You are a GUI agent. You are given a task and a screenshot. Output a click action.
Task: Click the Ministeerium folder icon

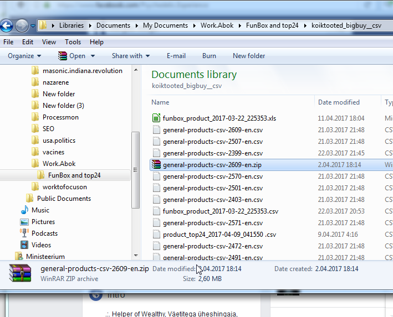click(19, 256)
